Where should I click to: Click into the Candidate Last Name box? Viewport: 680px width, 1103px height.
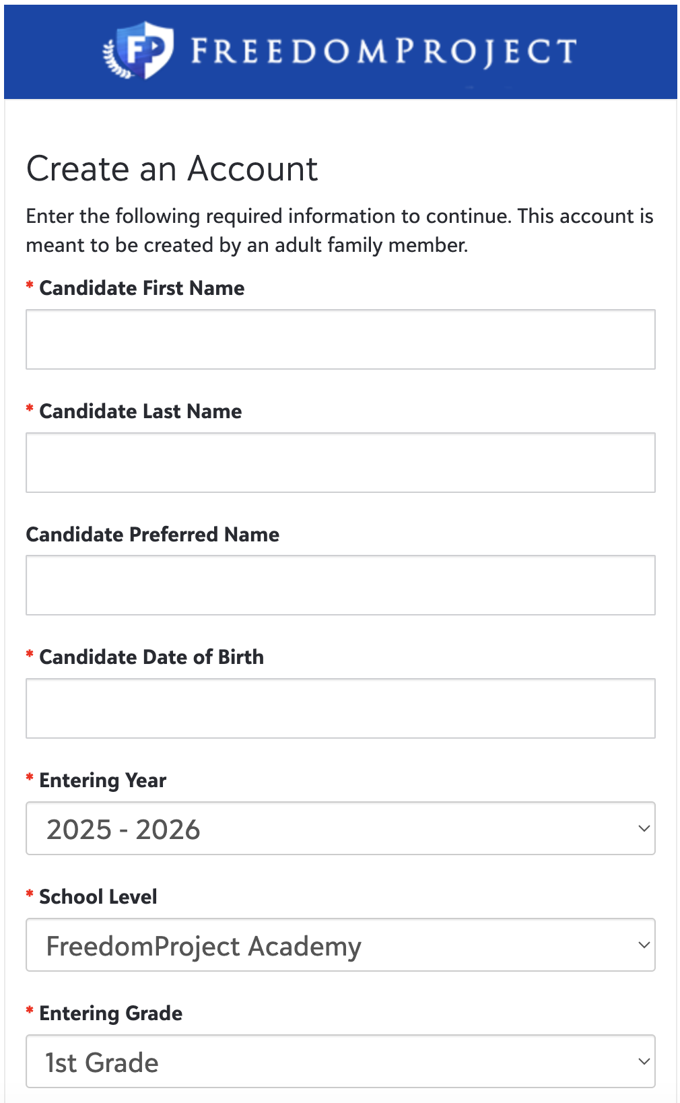coord(340,463)
